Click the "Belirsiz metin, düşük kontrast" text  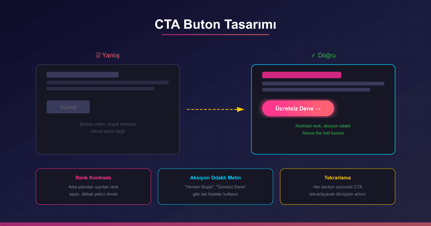point(108,124)
